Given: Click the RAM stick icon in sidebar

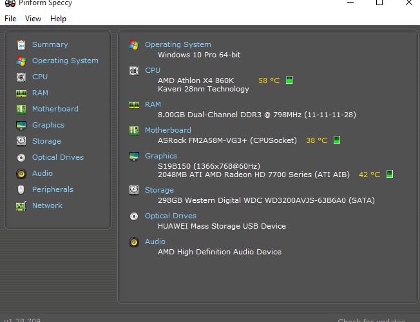Looking at the screenshot, I should tap(21, 93).
